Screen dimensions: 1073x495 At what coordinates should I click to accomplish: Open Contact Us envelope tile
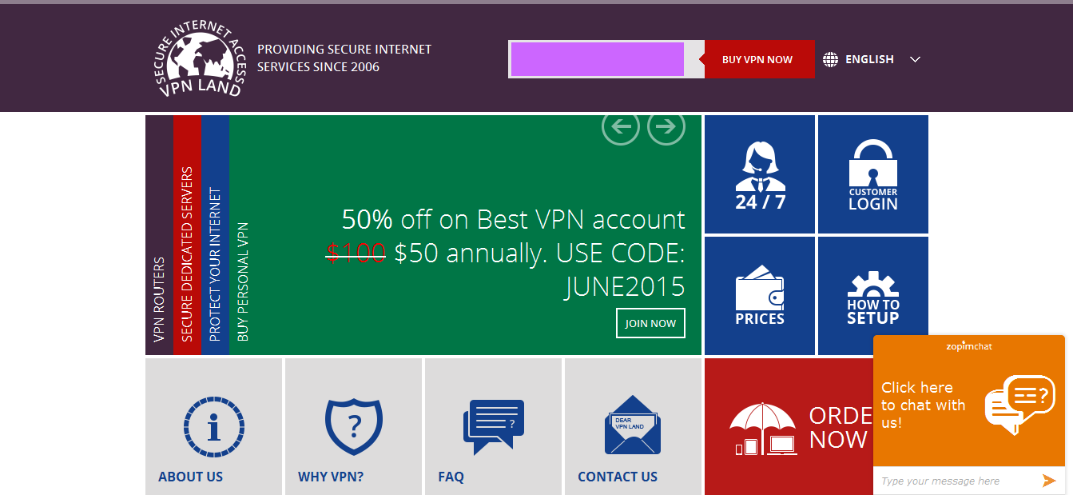coord(633,427)
